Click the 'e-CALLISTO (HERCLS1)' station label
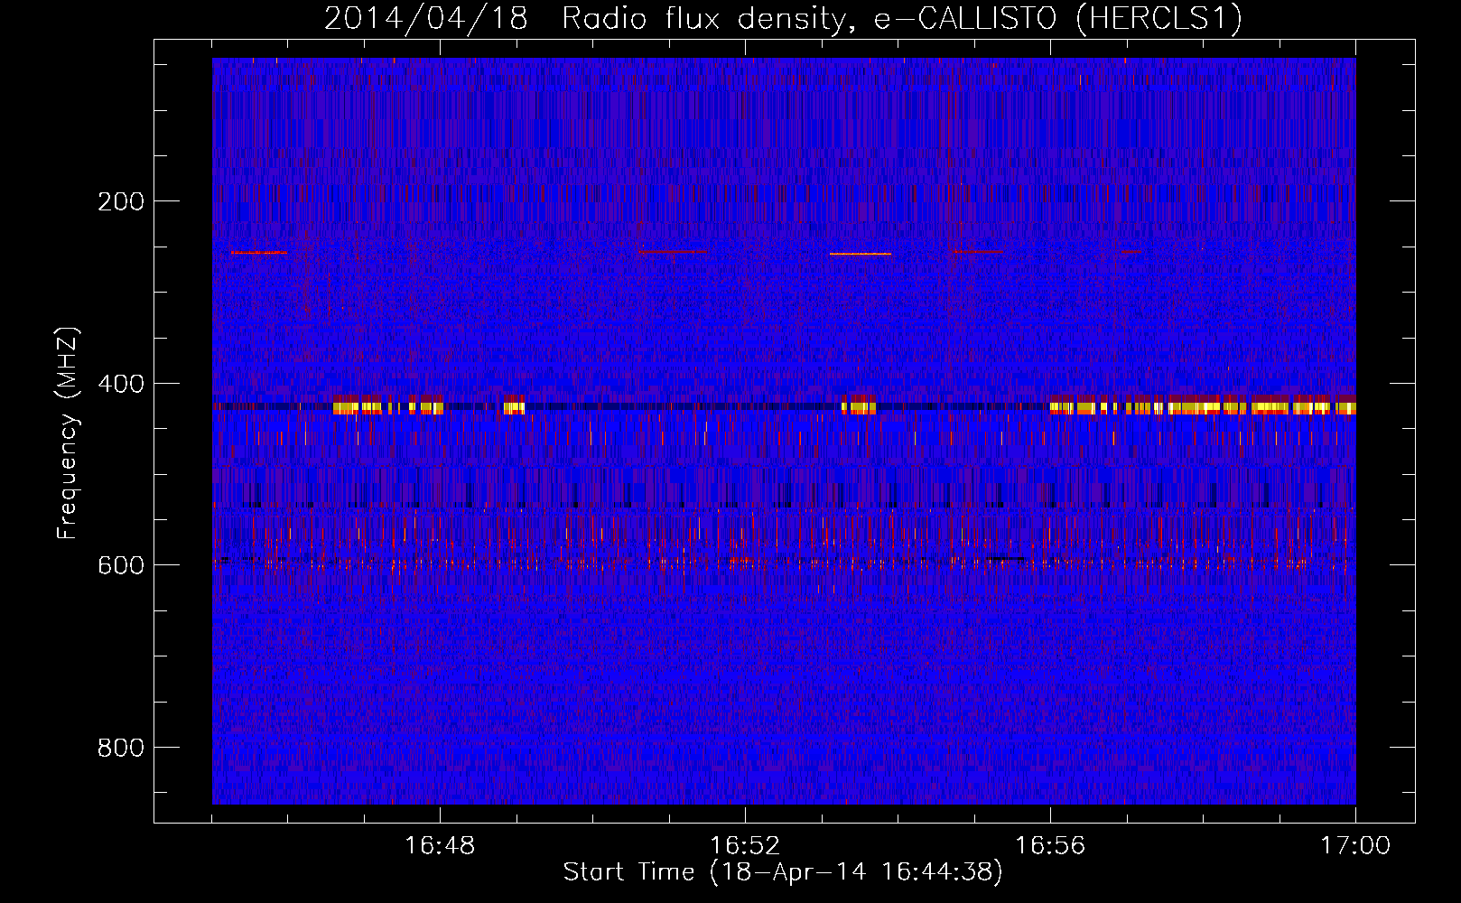This screenshot has width=1461, height=903. [x=1058, y=19]
